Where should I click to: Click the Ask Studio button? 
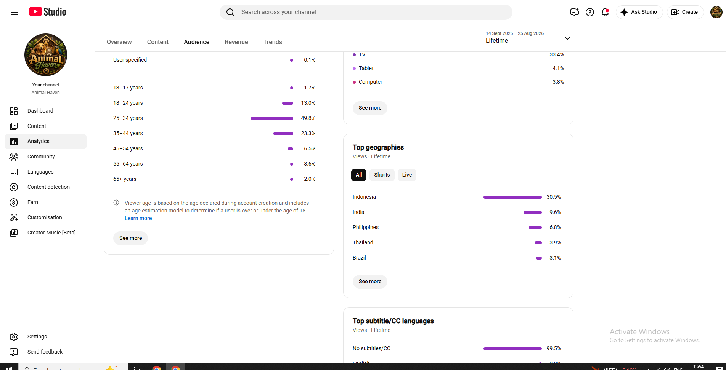coord(639,12)
